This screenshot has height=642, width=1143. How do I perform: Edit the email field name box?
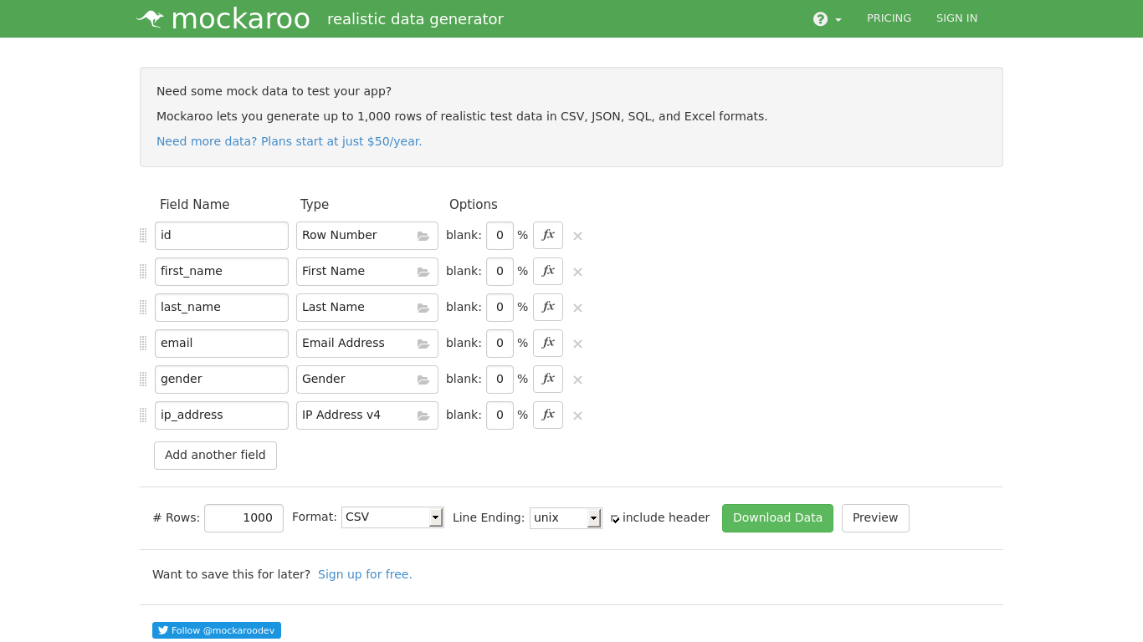point(222,344)
